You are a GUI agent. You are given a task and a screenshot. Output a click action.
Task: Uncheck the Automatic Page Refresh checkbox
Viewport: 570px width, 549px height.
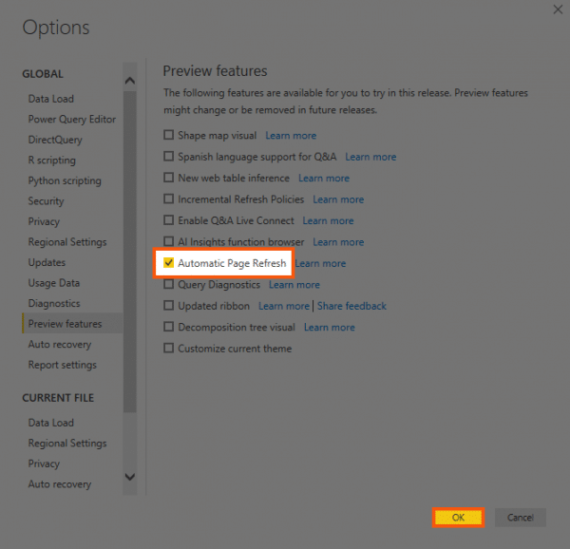[x=168, y=263]
